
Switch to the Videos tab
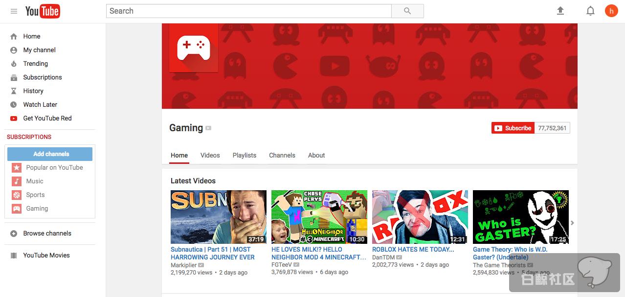210,155
